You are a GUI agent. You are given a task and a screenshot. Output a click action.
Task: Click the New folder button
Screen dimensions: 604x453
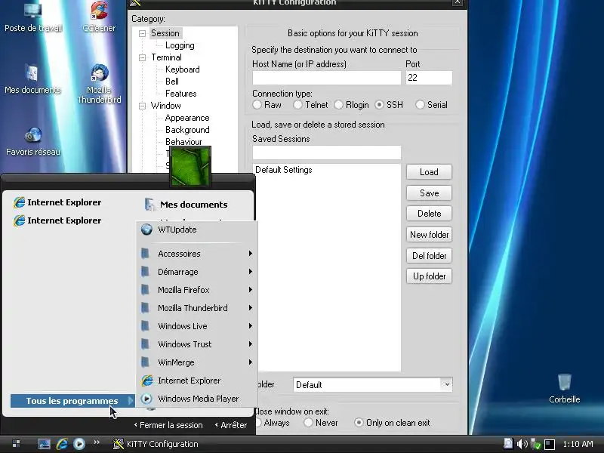tap(429, 235)
